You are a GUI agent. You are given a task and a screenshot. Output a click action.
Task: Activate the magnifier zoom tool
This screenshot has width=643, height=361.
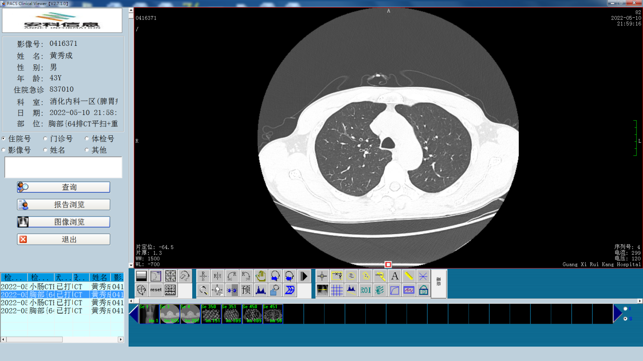(x=203, y=290)
